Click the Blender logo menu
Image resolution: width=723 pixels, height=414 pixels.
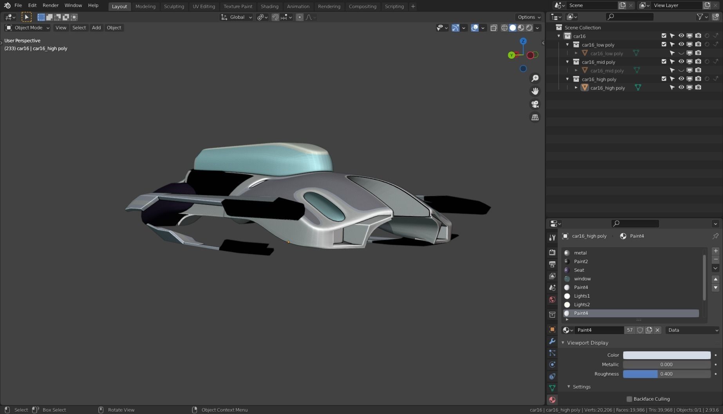[x=7, y=5]
